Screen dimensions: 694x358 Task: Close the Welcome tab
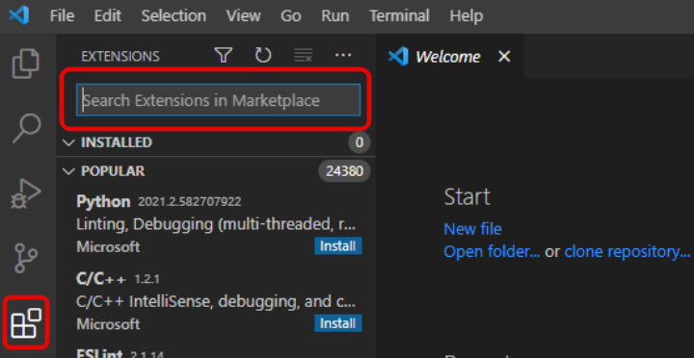(504, 56)
